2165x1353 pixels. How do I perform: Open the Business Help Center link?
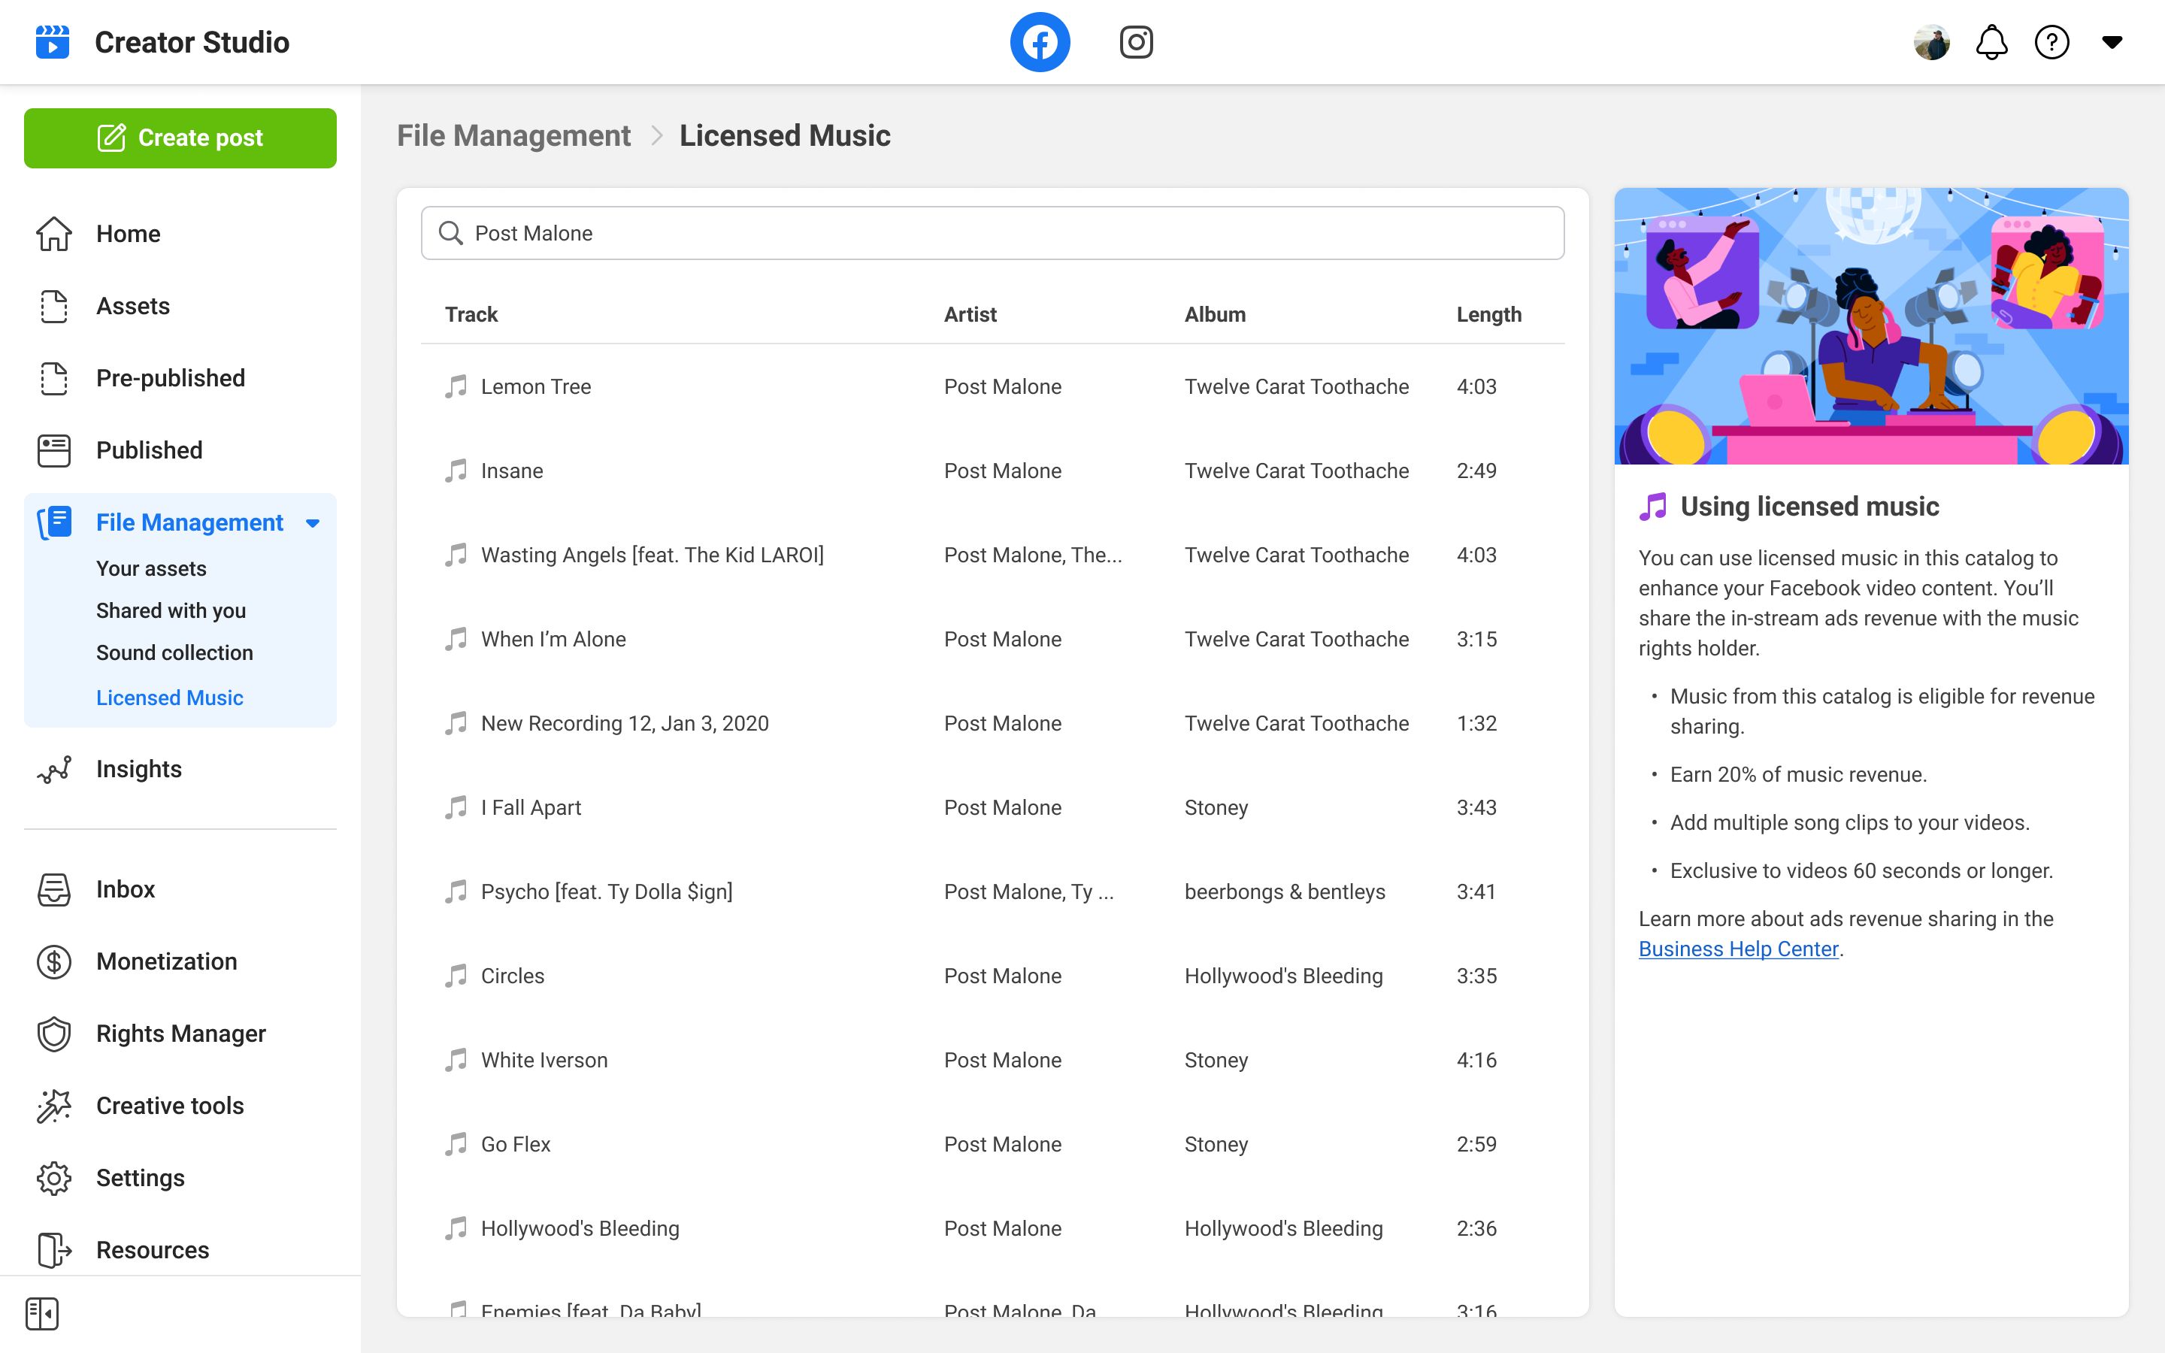(1735, 948)
